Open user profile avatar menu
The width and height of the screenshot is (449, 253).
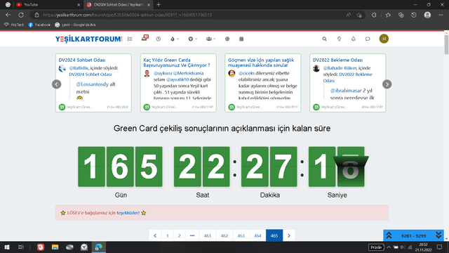(384, 39)
